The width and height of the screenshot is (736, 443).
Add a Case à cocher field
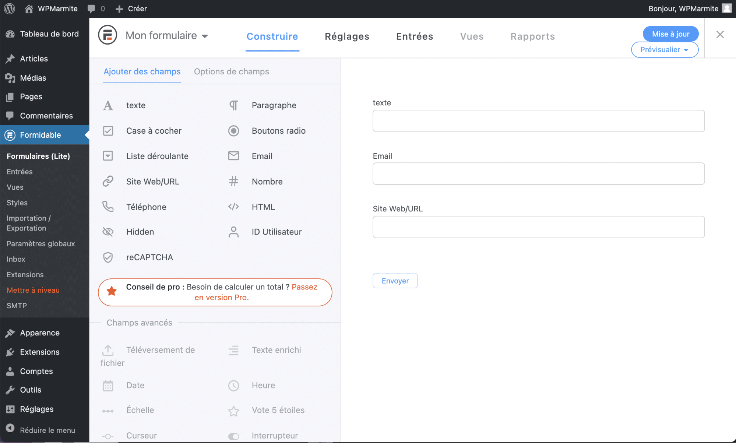pos(154,131)
